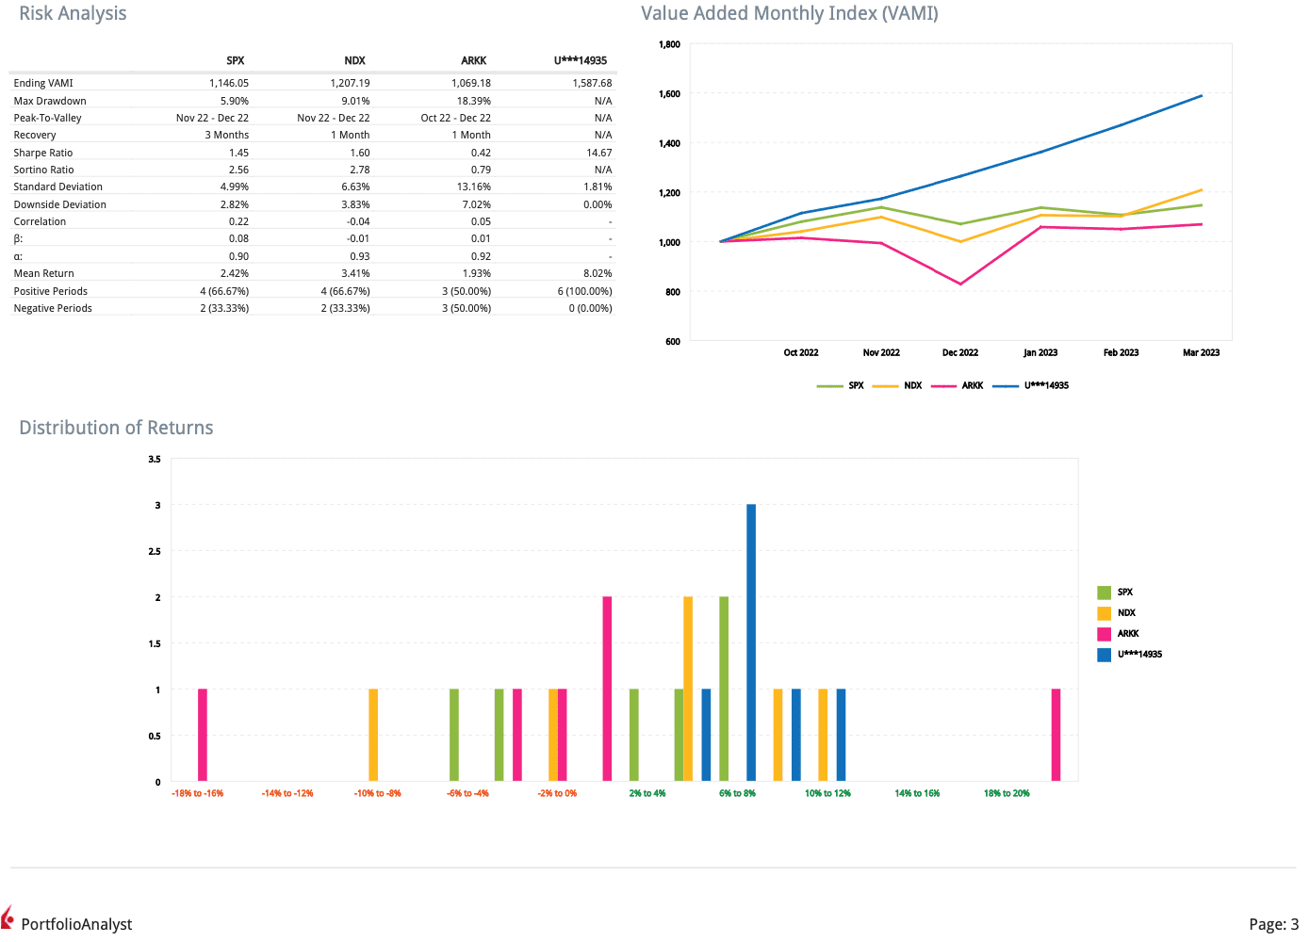Click the 6% to 8% axis label
1310x942 pixels.
coord(737,793)
